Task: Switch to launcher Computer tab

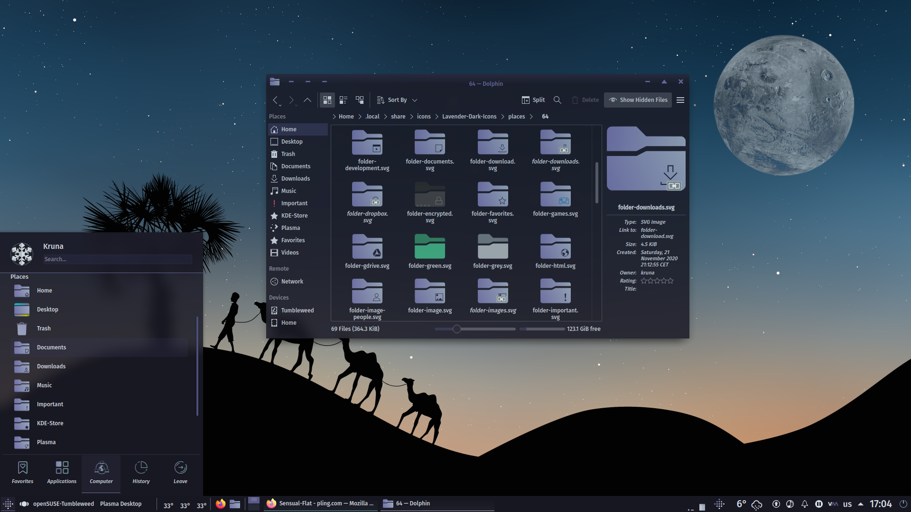Action: (x=101, y=473)
